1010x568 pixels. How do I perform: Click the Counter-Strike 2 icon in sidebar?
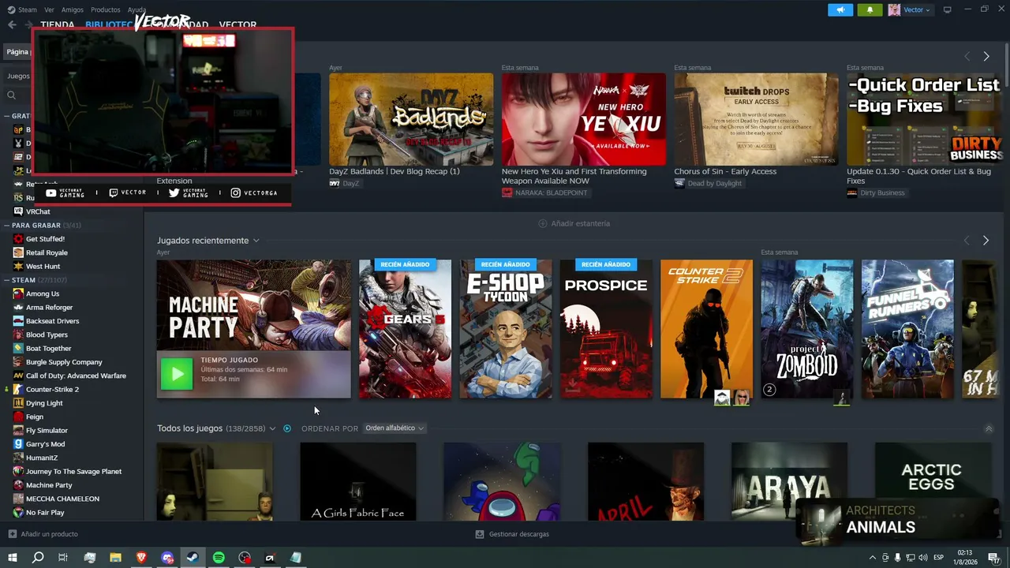[x=18, y=389]
